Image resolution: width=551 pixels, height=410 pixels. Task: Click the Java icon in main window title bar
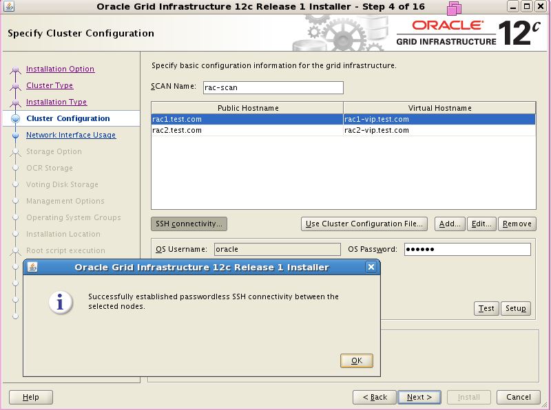[8, 6]
